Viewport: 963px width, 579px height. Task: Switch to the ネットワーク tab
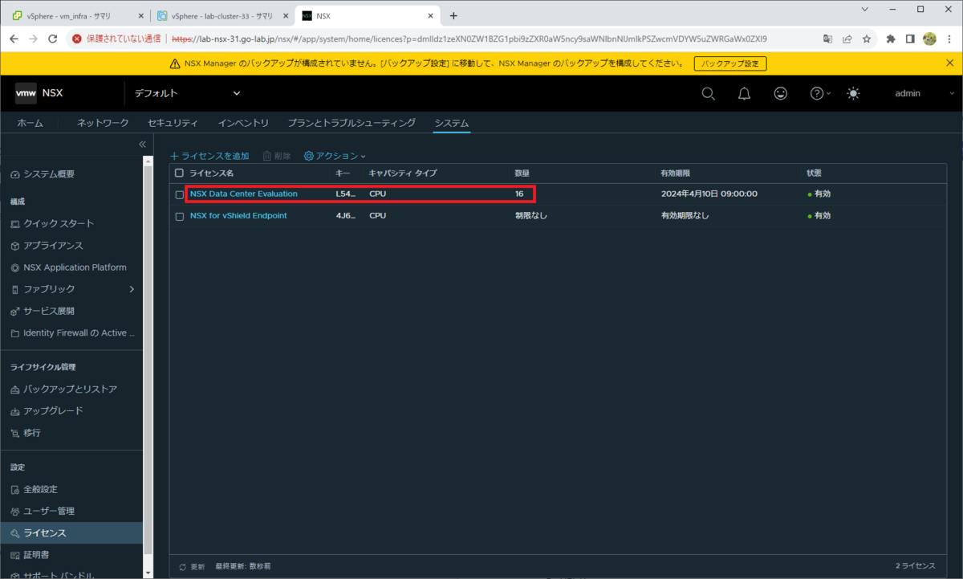(x=103, y=123)
